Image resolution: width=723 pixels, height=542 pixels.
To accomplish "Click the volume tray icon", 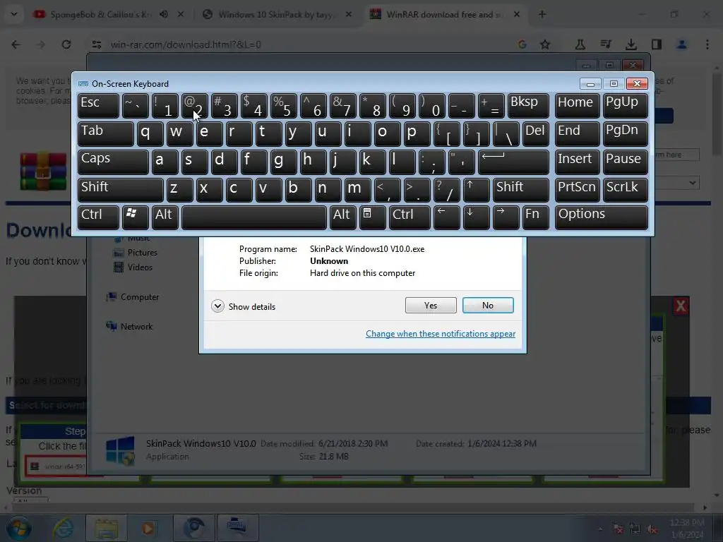I will (652, 529).
